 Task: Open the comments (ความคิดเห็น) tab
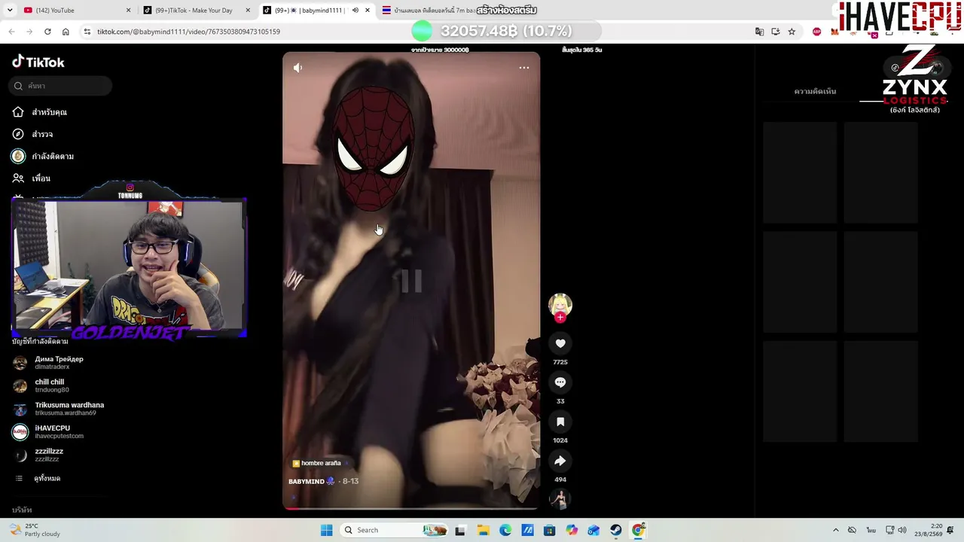coord(815,92)
